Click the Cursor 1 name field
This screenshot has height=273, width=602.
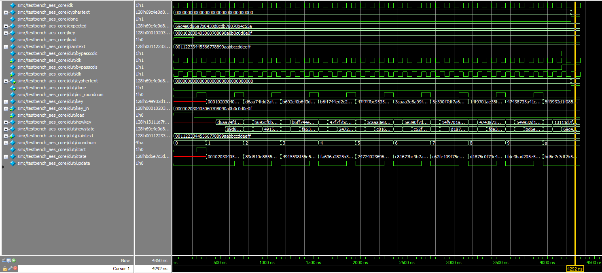click(75, 269)
